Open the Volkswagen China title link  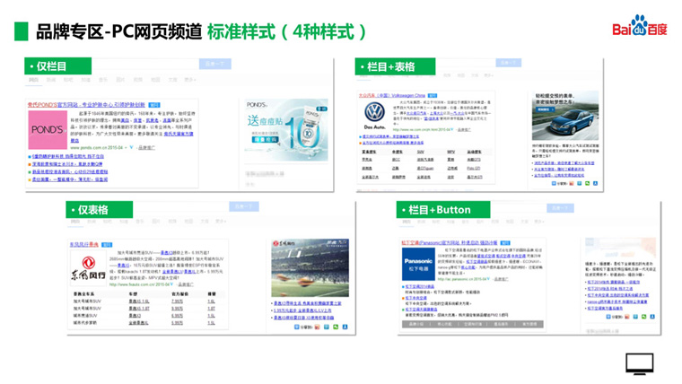pos(391,95)
